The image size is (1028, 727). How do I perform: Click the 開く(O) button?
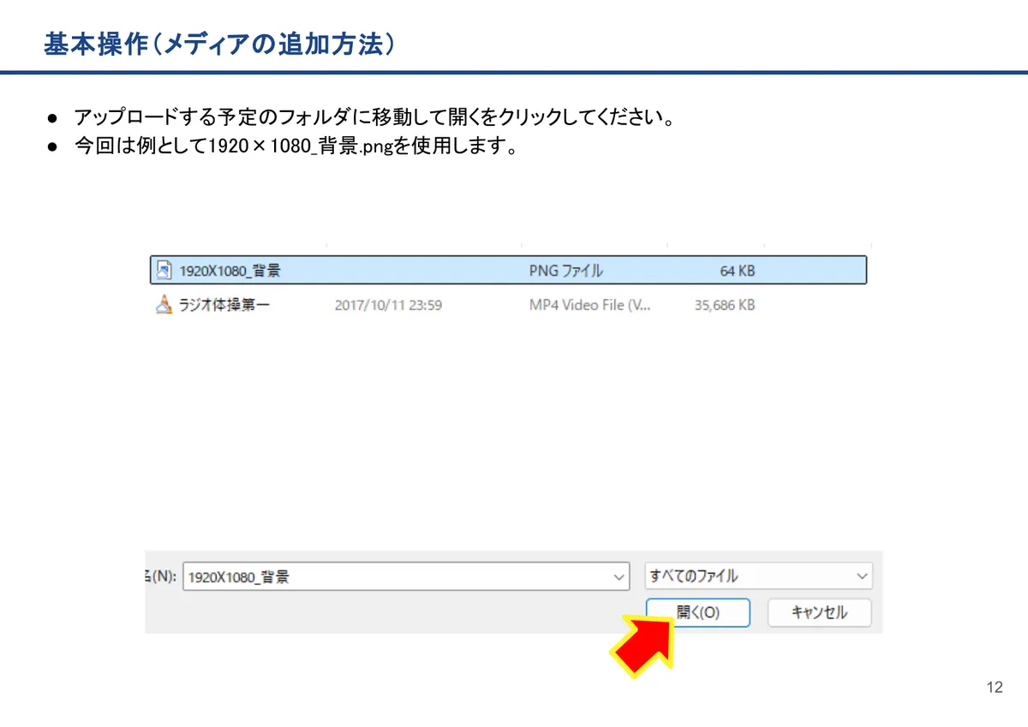pyautogui.click(x=698, y=612)
